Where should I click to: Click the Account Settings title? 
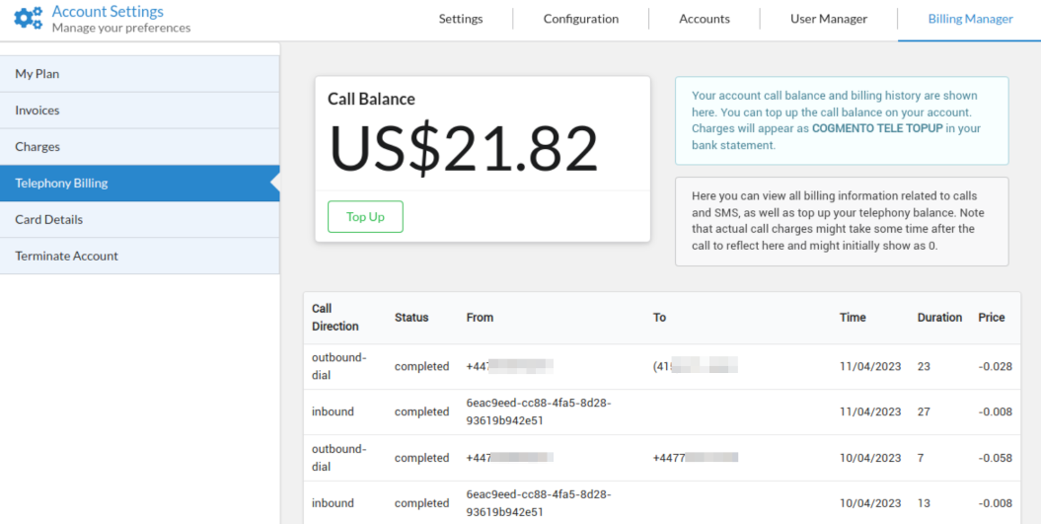click(x=108, y=11)
